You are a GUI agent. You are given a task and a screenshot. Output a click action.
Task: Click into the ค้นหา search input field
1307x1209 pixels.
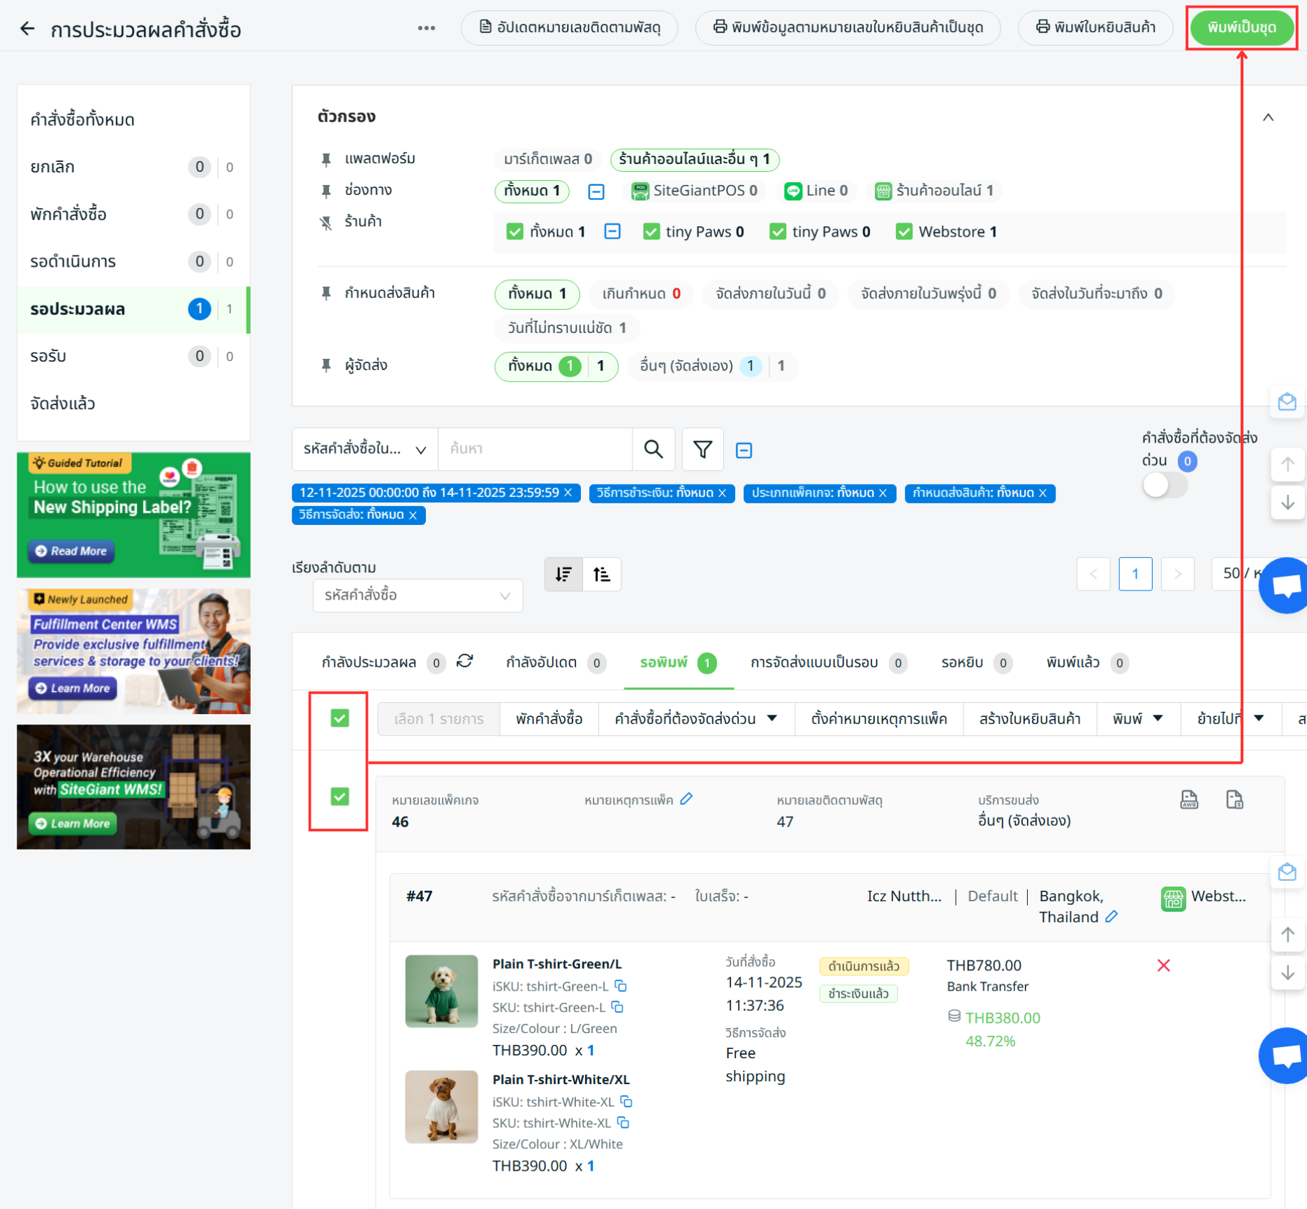pos(535,449)
